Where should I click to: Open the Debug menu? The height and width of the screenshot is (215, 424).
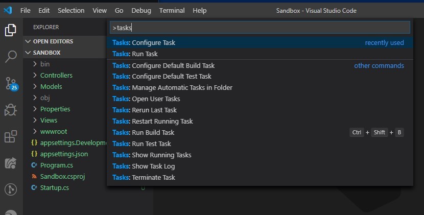coord(141,11)
